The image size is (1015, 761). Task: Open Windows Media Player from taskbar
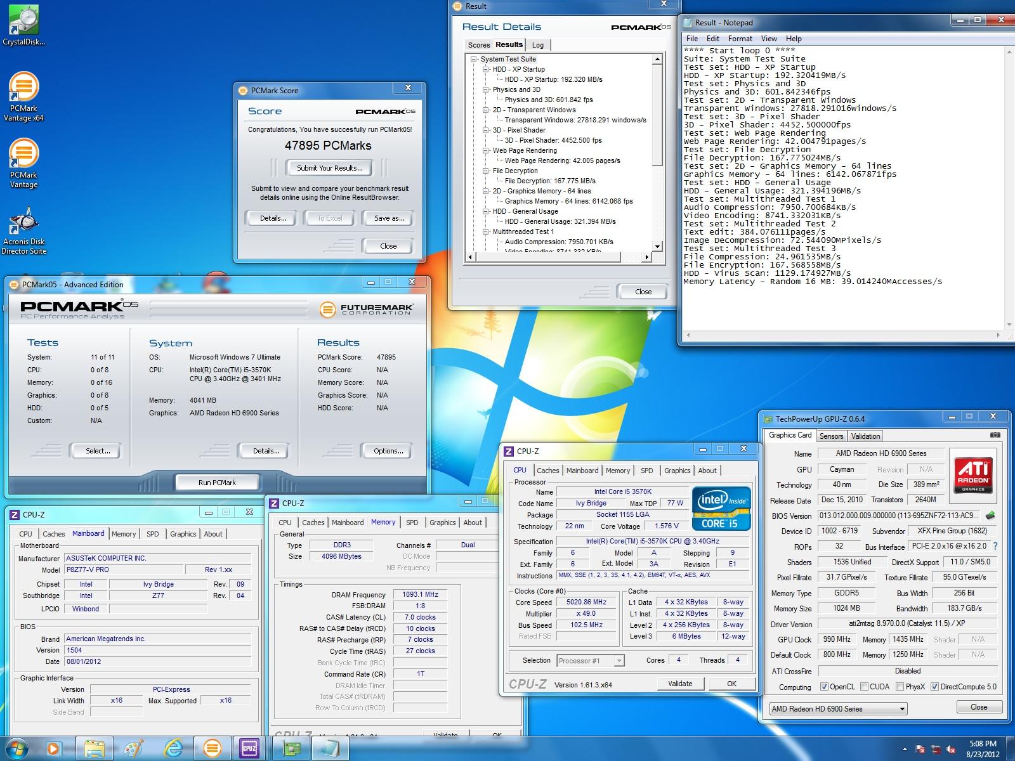point(53,748)
